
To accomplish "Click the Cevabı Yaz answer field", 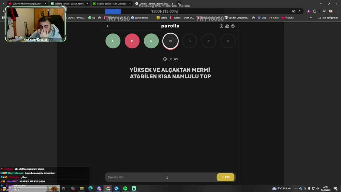I will pyautogui.click(x=161, y=177).
